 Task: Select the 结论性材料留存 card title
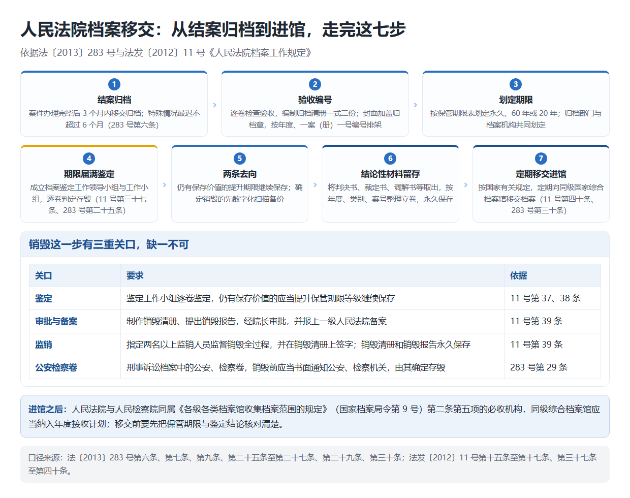pos(390,174)
